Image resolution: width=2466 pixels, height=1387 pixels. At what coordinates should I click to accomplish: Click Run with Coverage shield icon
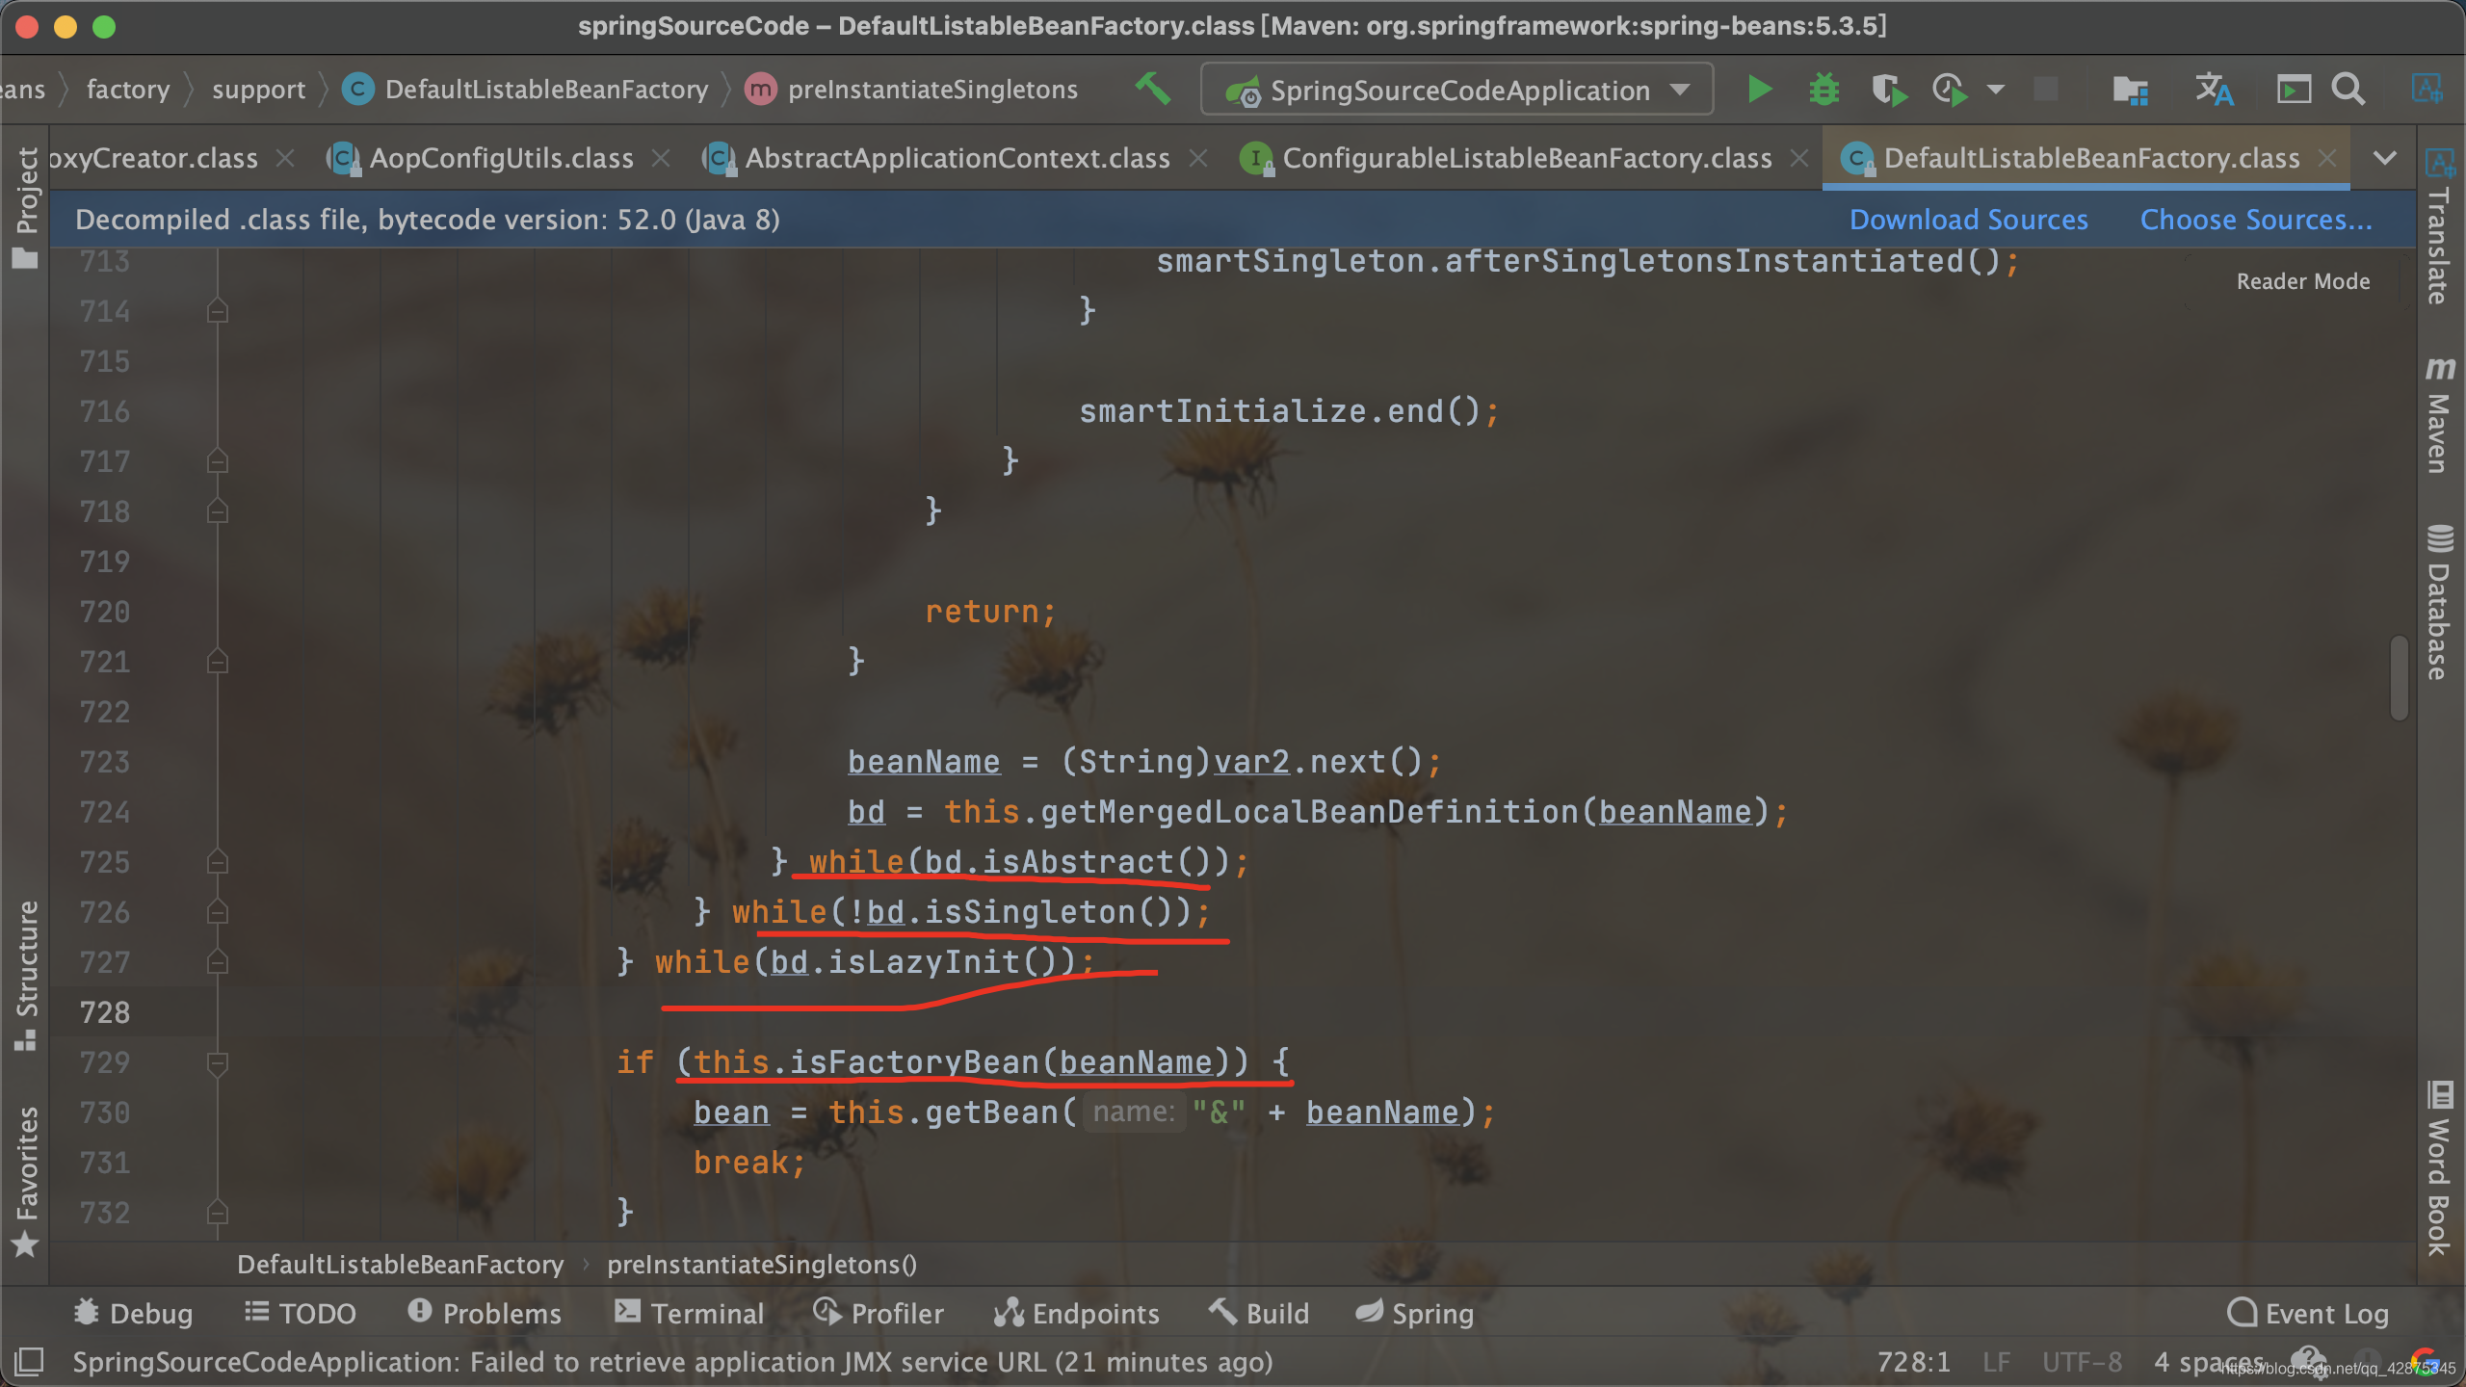tap(1888, 90)
